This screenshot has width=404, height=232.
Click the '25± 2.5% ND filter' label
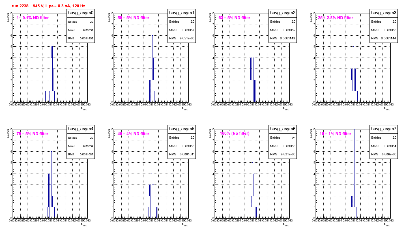(335, 18)
